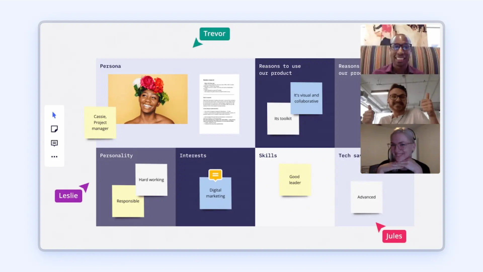
Task: Click the research document on the board
Action: tap(219, 104)
